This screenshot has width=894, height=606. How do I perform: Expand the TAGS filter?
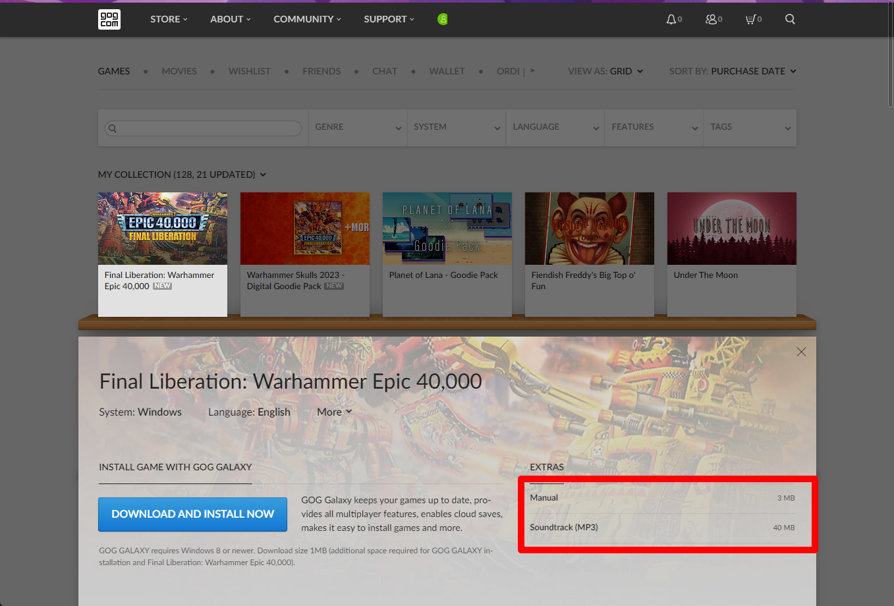[750, 127]
